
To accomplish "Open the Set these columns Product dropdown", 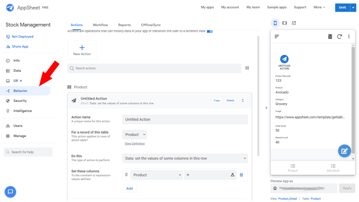I will tap(157, 175).
